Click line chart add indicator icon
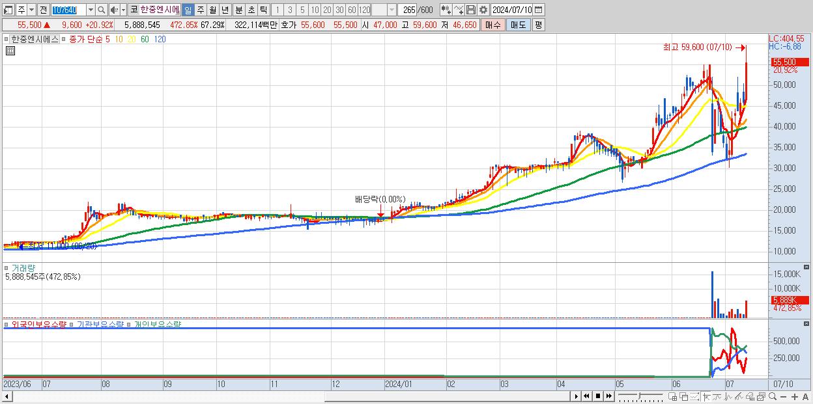 458,10
